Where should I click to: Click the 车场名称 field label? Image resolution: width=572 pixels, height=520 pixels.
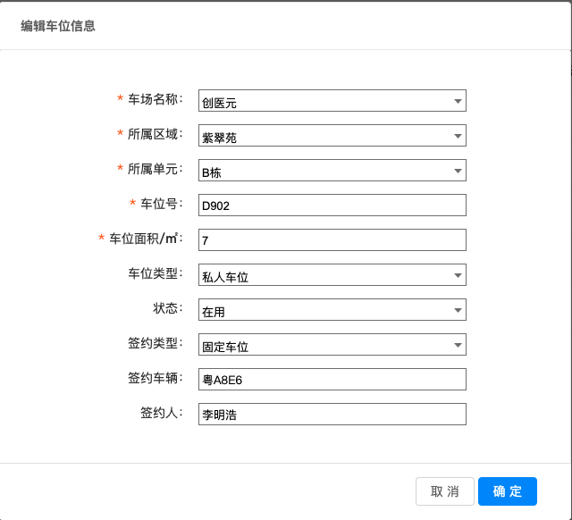pos(155,99)
